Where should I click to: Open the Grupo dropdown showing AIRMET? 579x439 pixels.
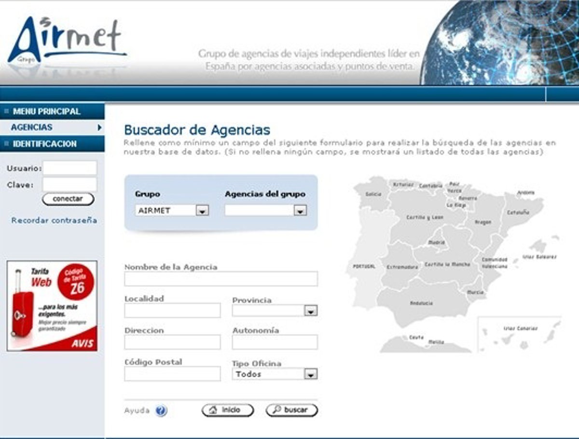click(x=172, y=211)
